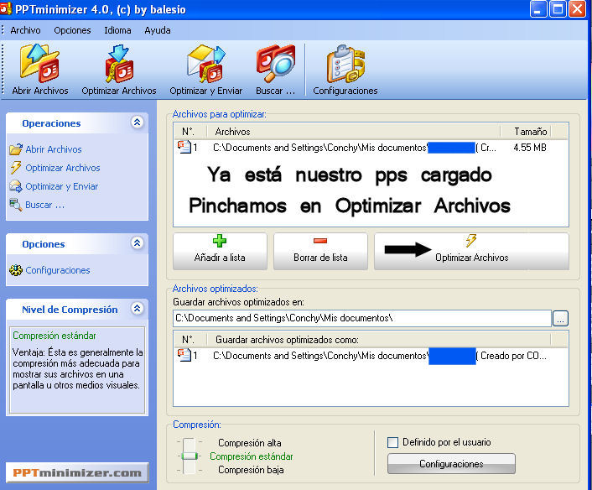The width and height of the screenshot is (592, 490).
Task: Click Optimizar Archivos sidebar link
Action: (63, 168)
